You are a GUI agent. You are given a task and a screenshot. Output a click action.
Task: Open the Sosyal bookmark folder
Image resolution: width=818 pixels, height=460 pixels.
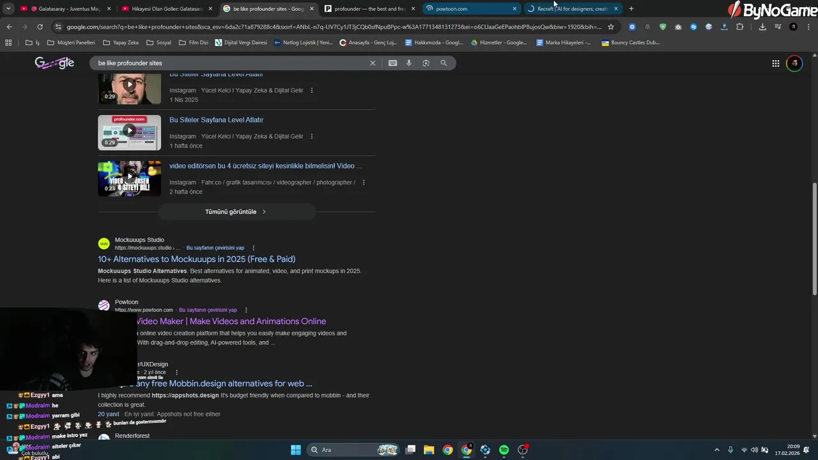click(158, 43)
